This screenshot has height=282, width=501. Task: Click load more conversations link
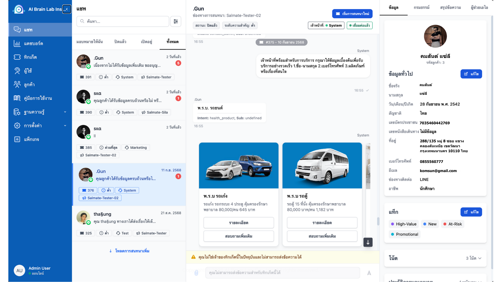[129, 251]
